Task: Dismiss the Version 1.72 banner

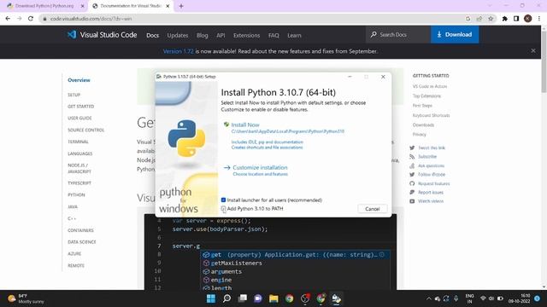Action: tap(533, 51)
